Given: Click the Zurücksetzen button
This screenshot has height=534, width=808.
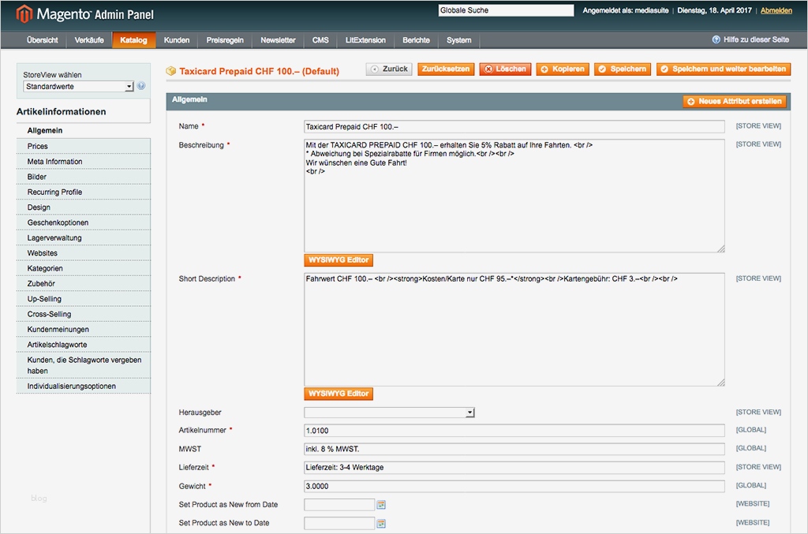Looking at the screenshot, I should (x=446, y=69).
